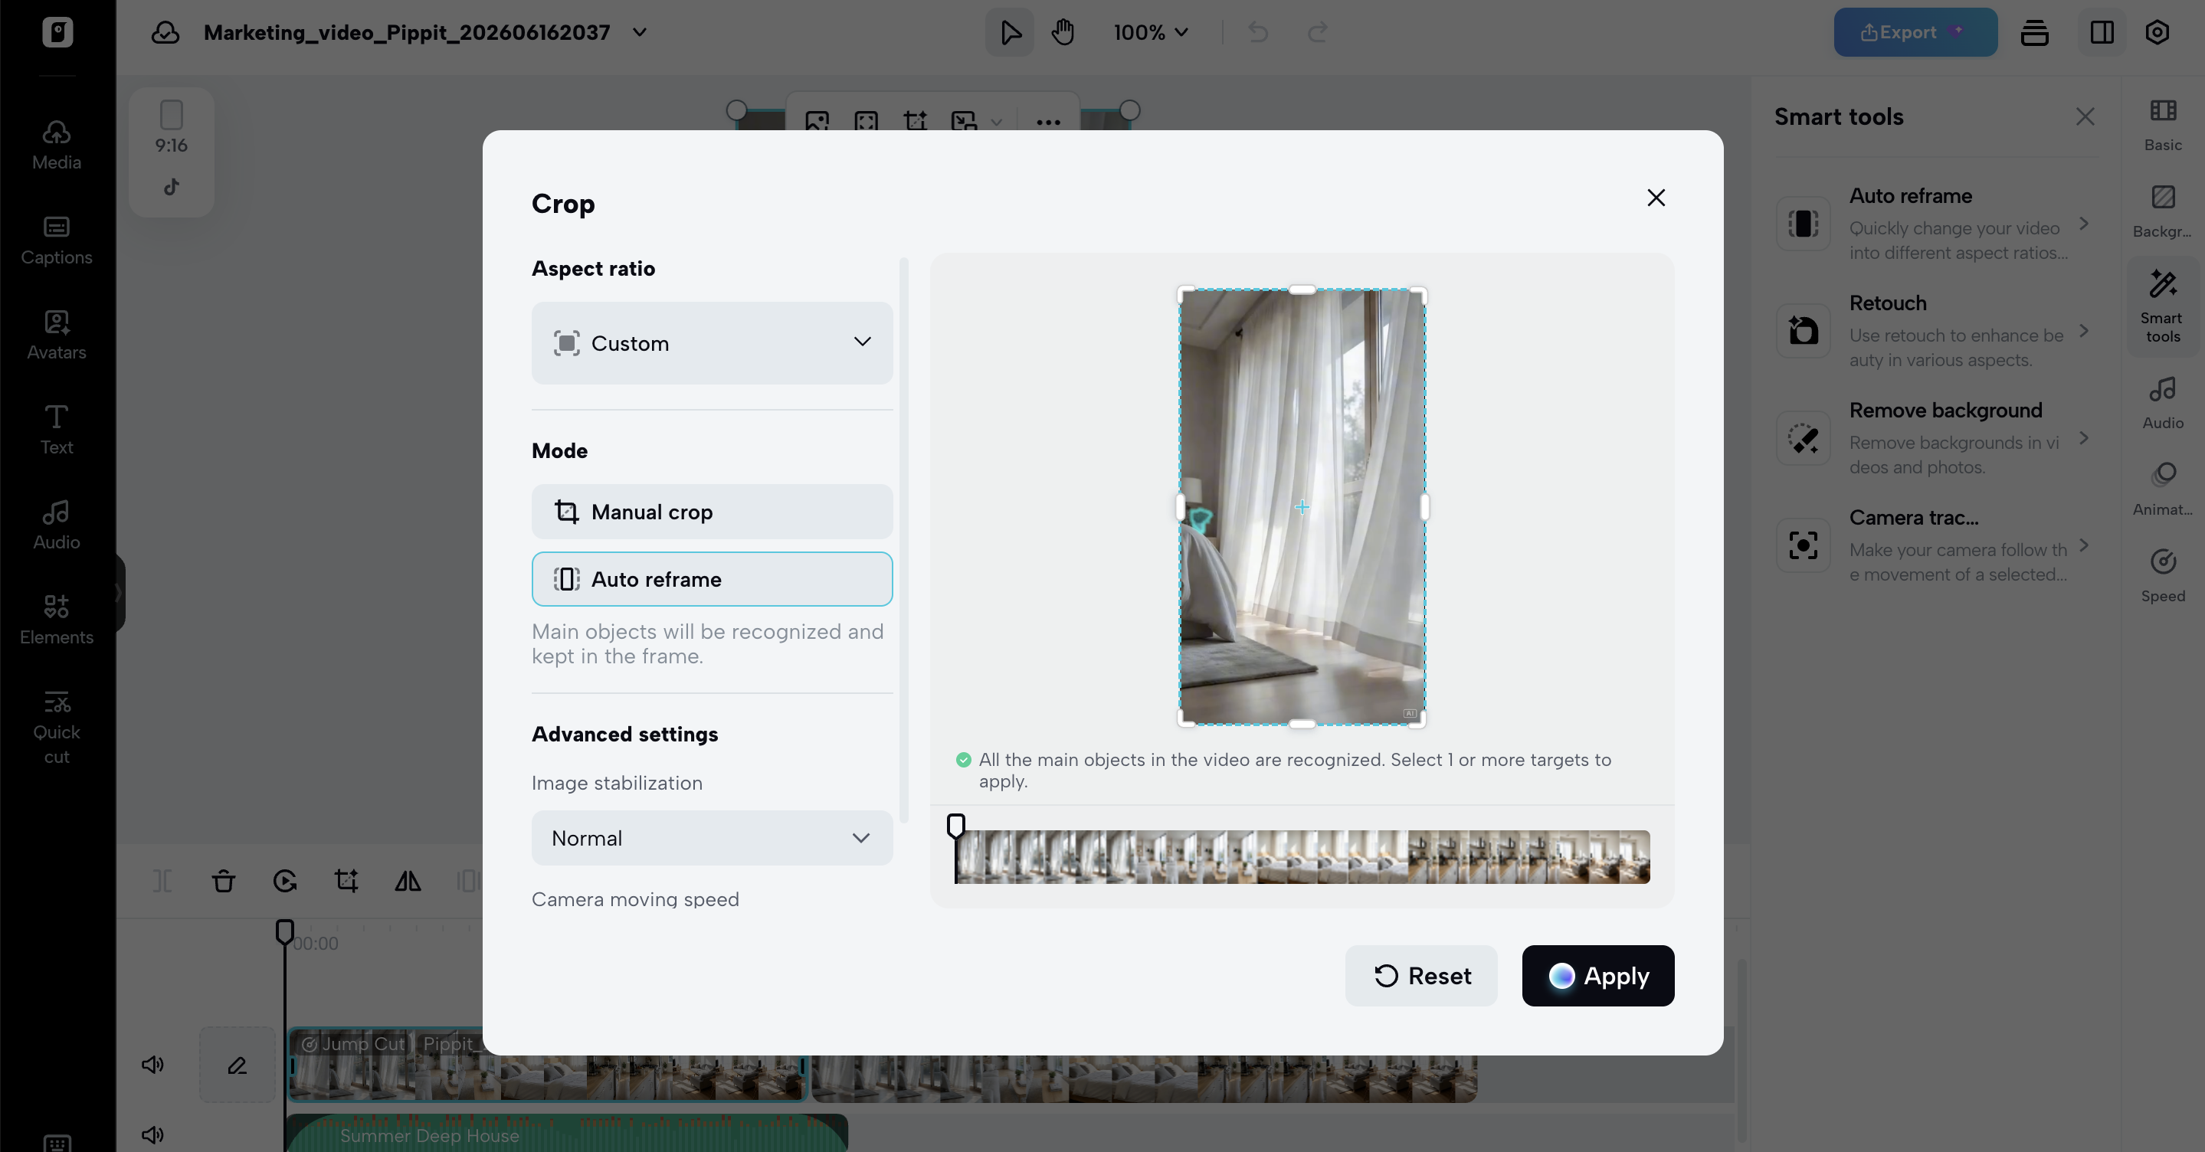Click the Reset button
The width and height of the screenshot is (2205, 1152).
tap(1421, 976)
